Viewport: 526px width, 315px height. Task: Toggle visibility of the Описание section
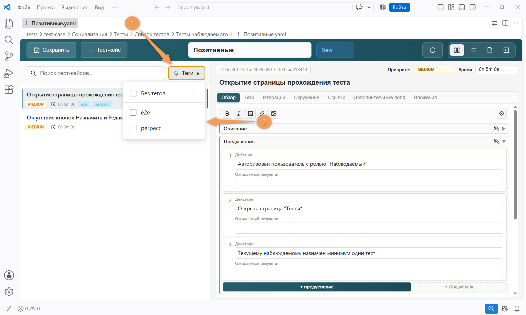click(x=496, y=128)
